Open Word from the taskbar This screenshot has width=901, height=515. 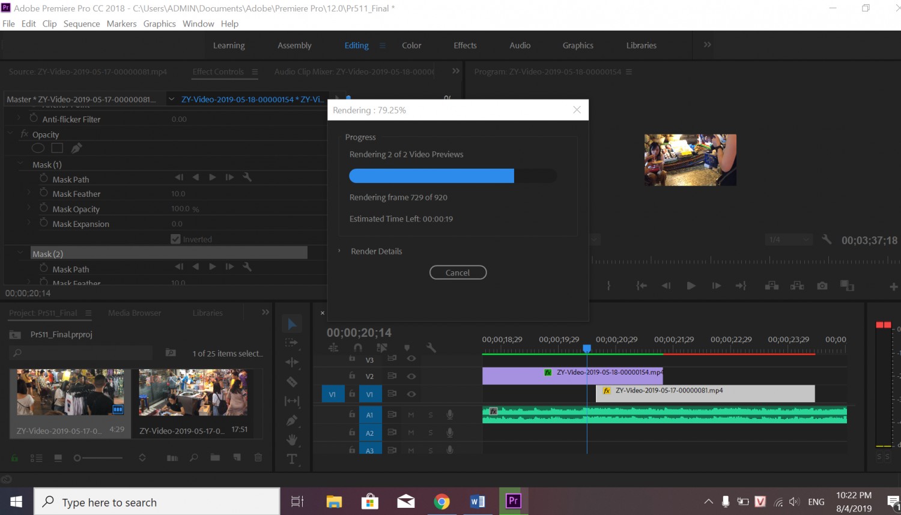(x=478, y=501)
